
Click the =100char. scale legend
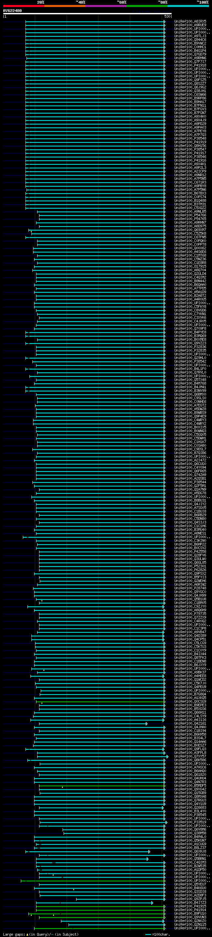click(x=157, y=934)
